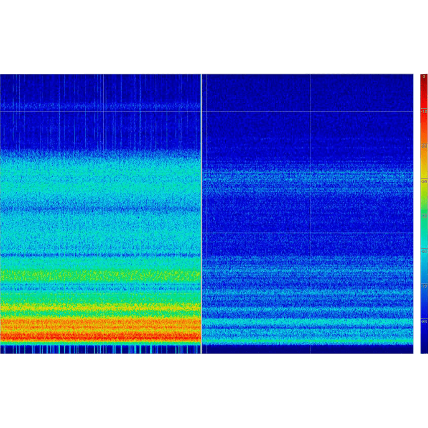Viewport: 428px width, 428px height.
Task: Pick the -60 dB mark on the color legend
Action: [424, 251]
